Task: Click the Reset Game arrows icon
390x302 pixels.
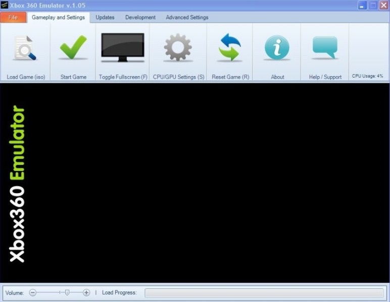Action: click(x=230, y=48)
